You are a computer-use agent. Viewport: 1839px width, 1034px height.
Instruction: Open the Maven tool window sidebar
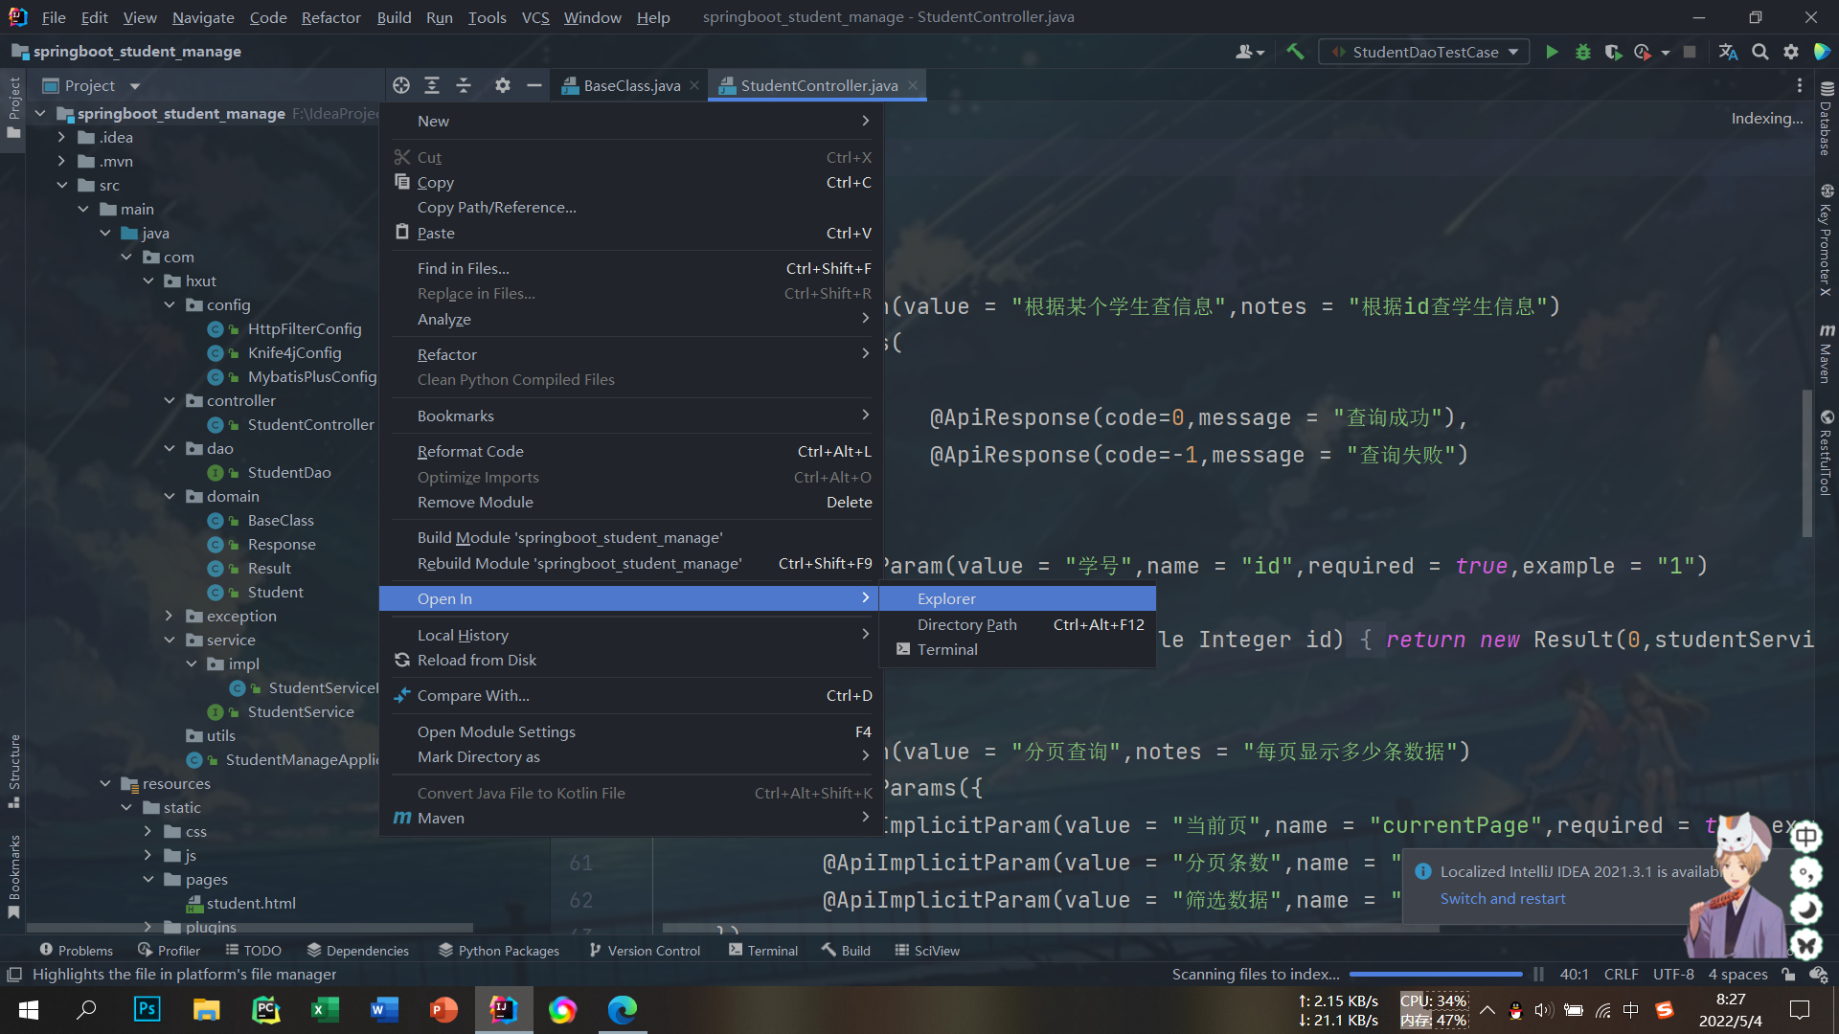(x=1826, y=352)
